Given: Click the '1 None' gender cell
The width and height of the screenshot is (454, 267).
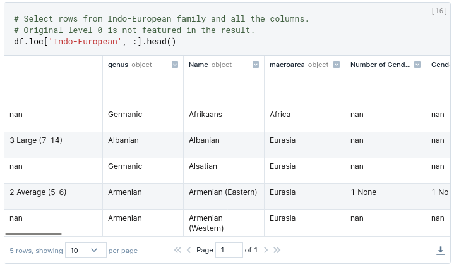Looking at the screenshot, I should point(363,192).
